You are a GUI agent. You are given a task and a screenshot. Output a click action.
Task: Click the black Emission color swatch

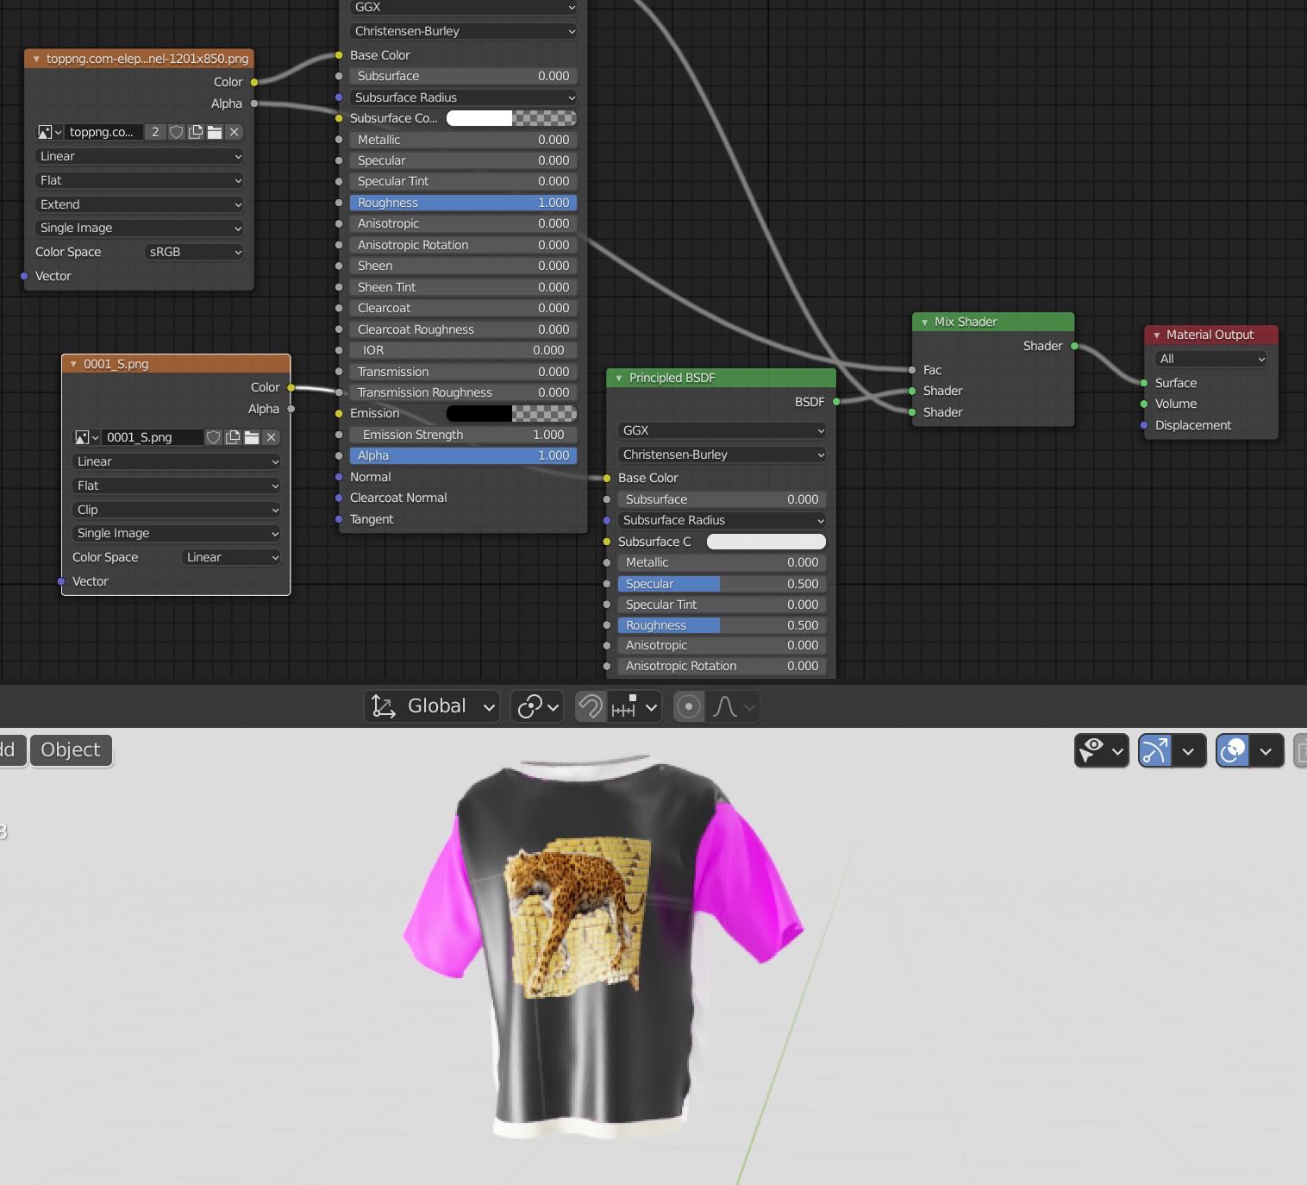click(x=511, y=413)
